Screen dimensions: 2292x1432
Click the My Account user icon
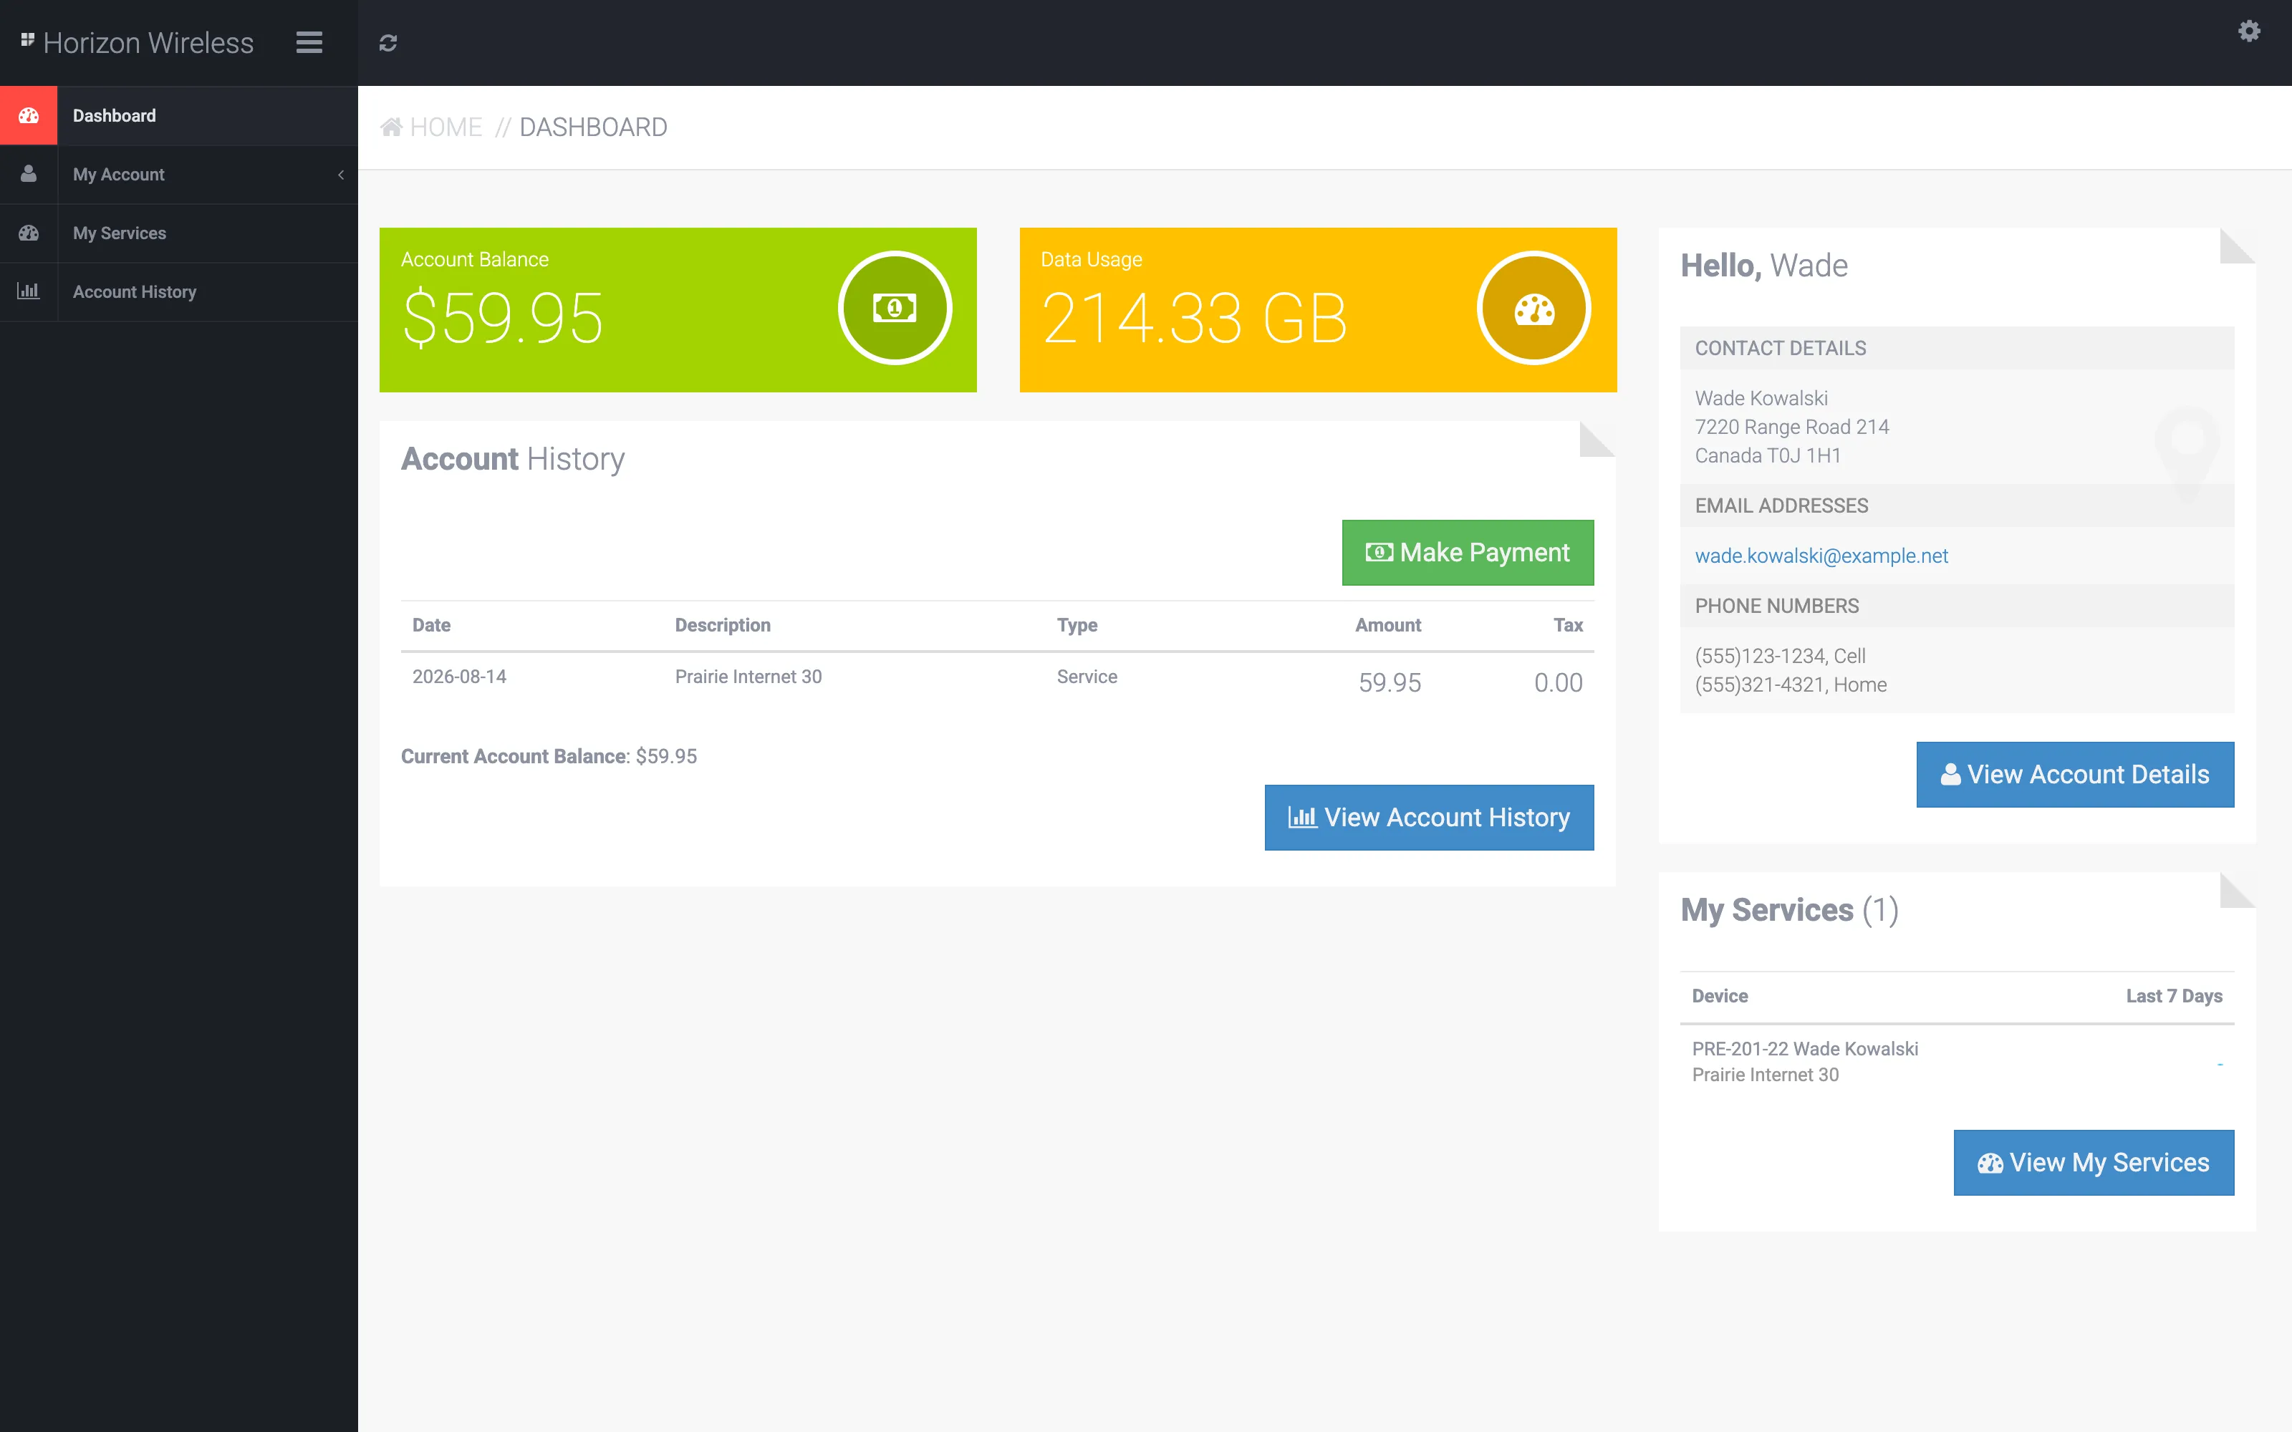pos(29,174)
